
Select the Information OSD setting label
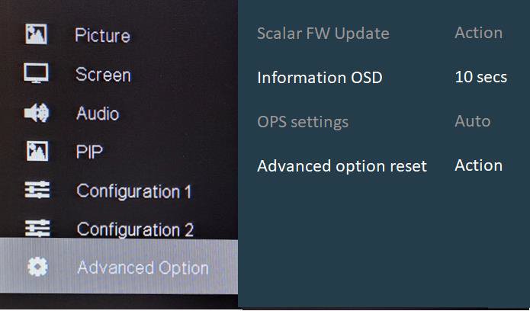320,78
